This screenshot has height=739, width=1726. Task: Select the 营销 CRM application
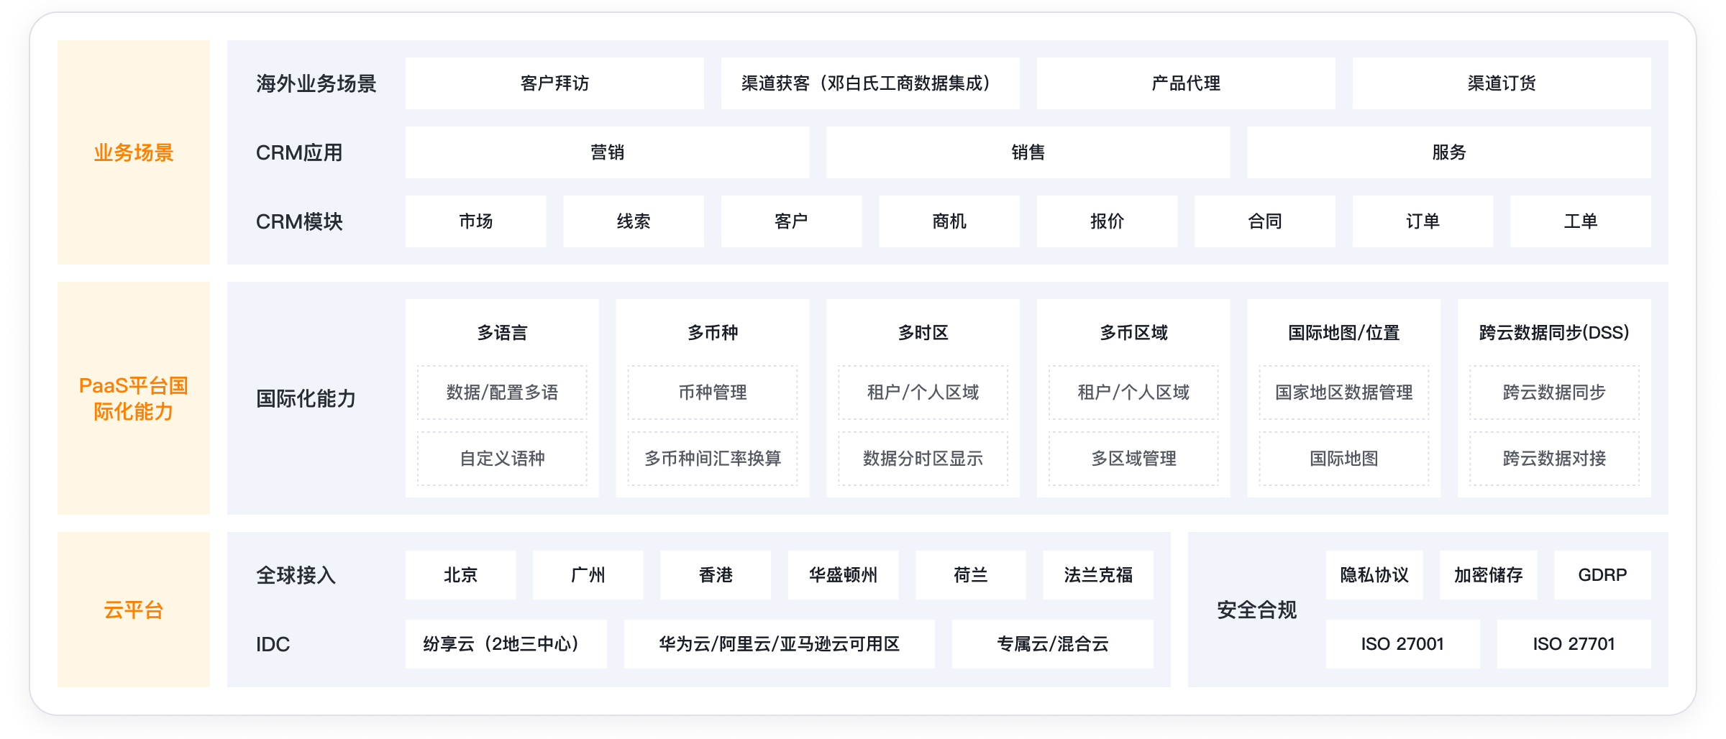pos(606,152)
